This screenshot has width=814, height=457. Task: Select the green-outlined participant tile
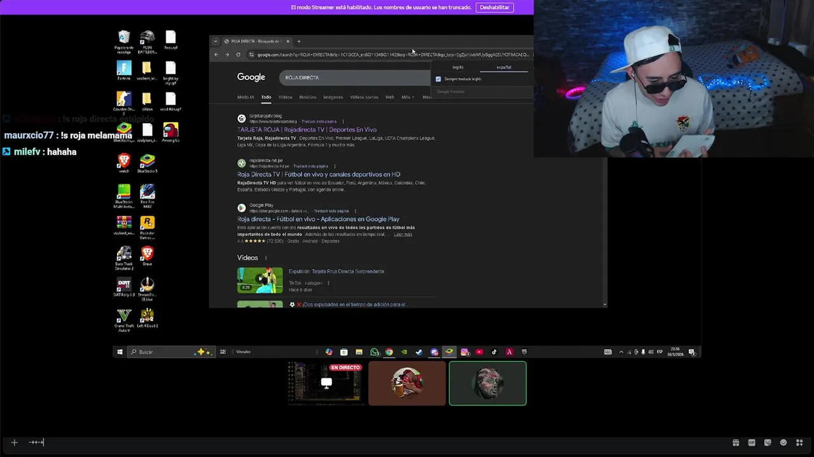(488, 383)
